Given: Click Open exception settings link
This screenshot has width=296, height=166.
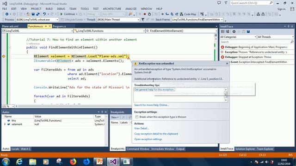Looking at the screenshot, I should (x=148, y=139).
